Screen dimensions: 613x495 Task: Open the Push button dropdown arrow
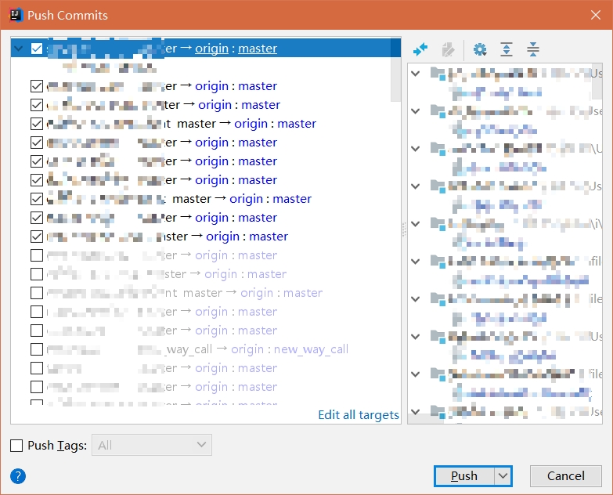click(x=503, y=475)
